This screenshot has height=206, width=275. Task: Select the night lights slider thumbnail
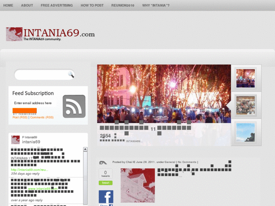click(245, 78)
